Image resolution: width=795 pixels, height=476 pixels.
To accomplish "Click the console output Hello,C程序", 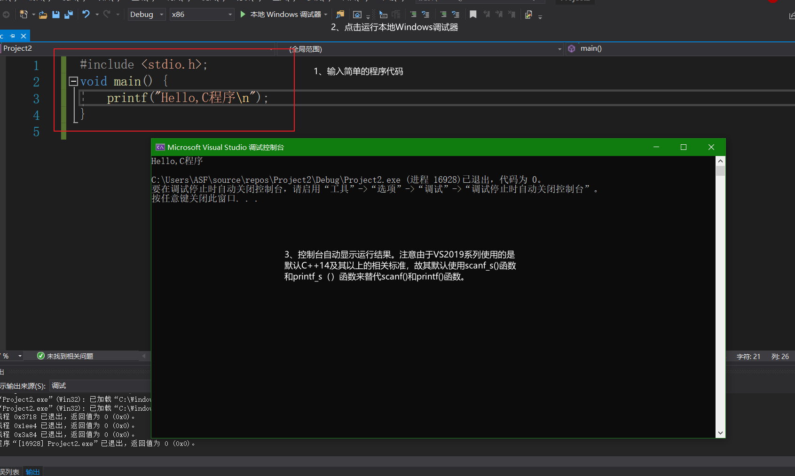I will click(177, 161).
